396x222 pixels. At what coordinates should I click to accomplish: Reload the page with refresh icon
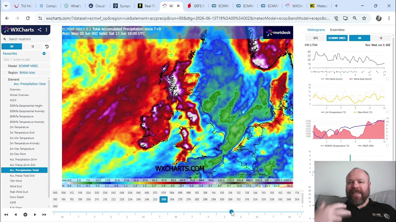click(28, 18)
